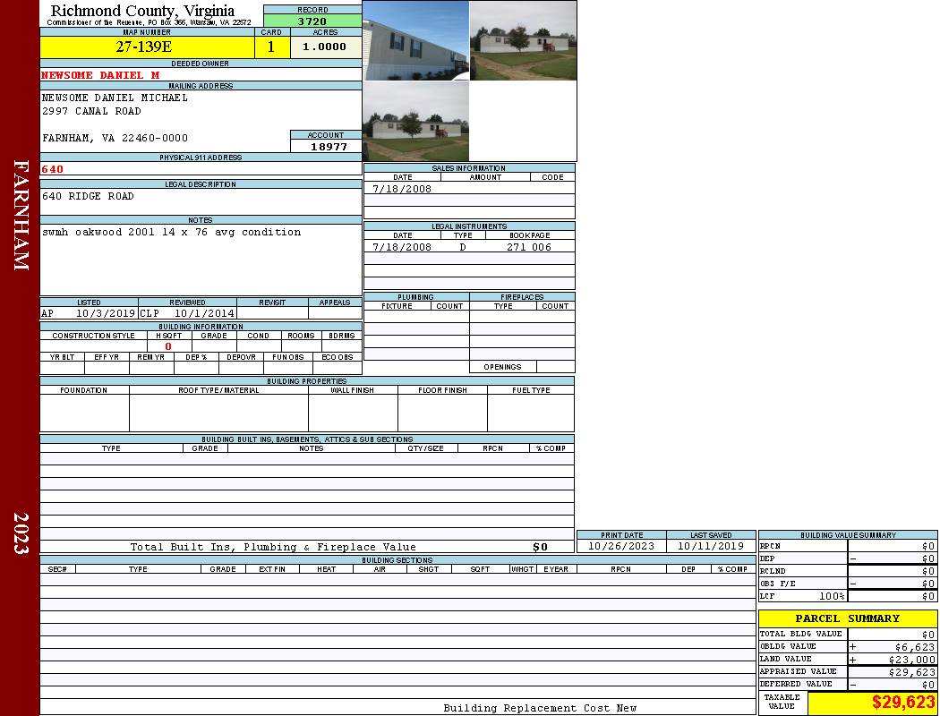
Task: Select the taxable value $29,623
Action: [872, 703]
